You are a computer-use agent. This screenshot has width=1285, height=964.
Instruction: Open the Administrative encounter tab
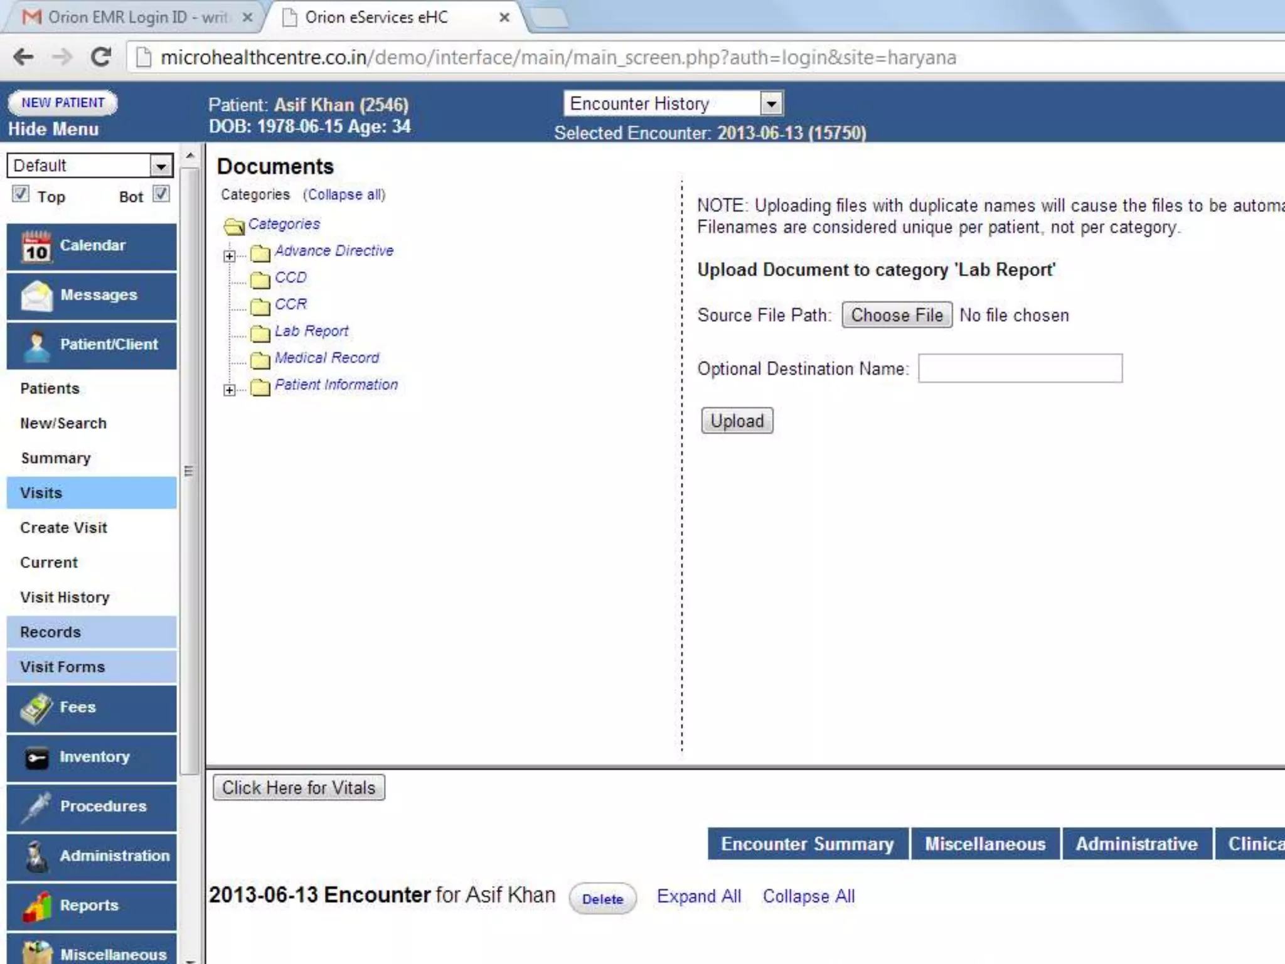coord(1136,844)
